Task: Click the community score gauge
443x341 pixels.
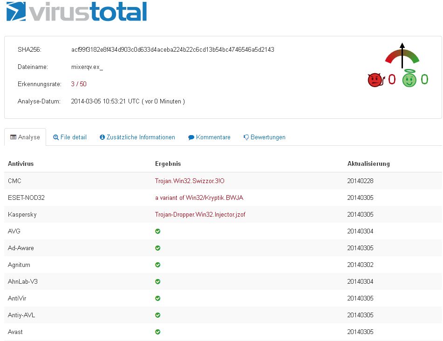Action: point(402,55)
